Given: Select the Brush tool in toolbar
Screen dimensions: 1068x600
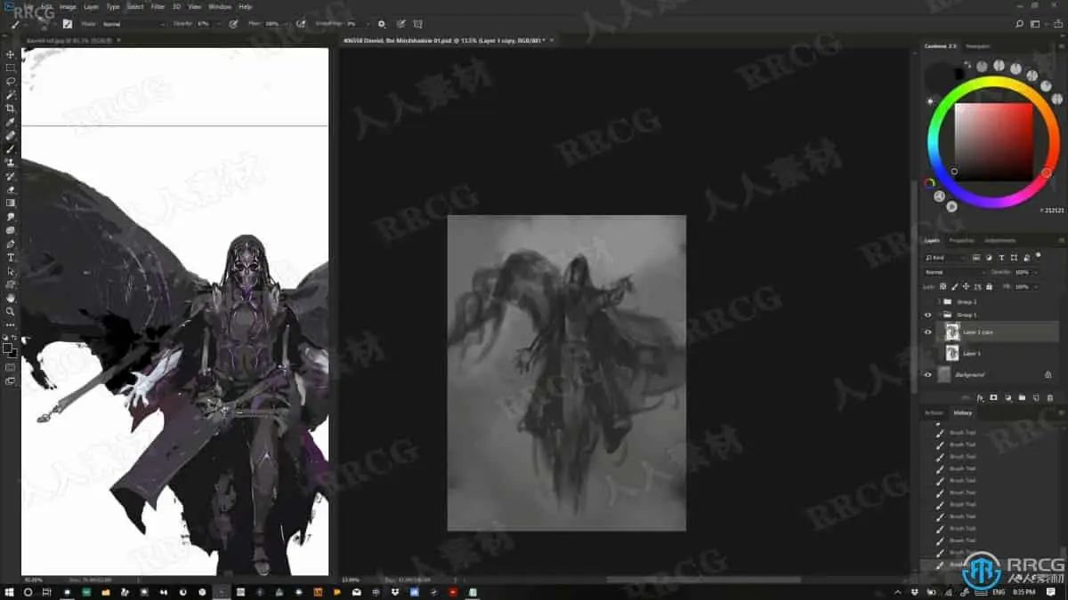Looking at the screenshot, I should coord(11,148).
